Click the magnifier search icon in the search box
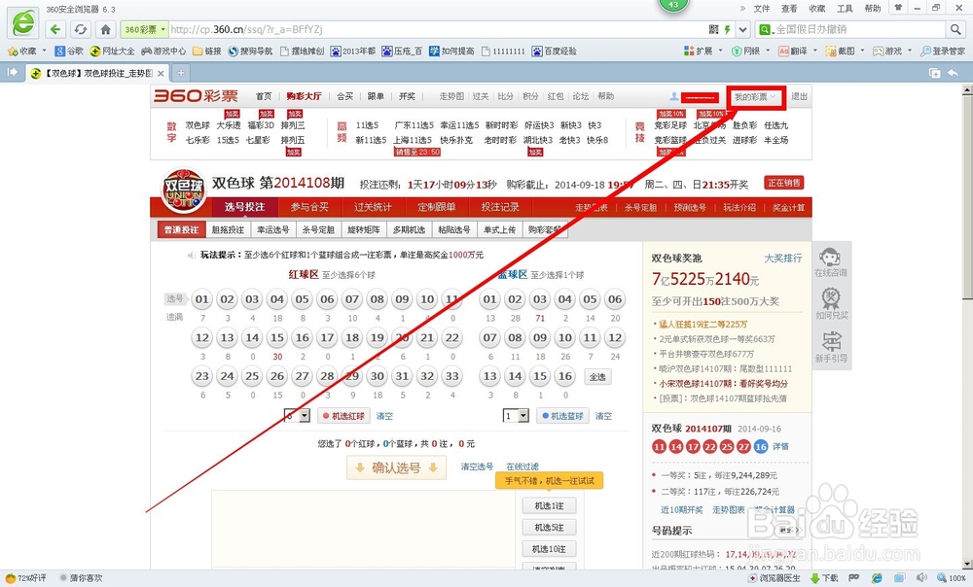 click(x=955, y=29)
